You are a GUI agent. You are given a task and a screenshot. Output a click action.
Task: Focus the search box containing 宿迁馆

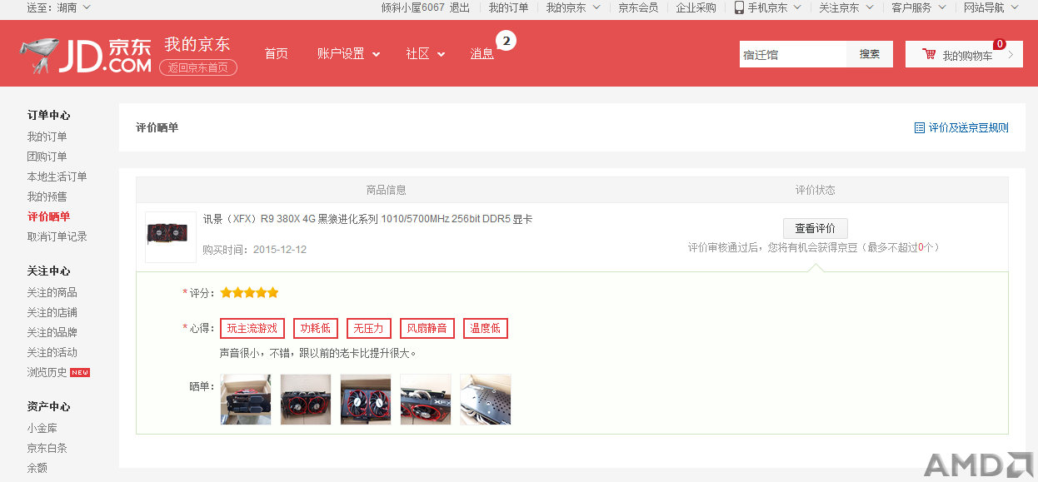pos(793,54)
